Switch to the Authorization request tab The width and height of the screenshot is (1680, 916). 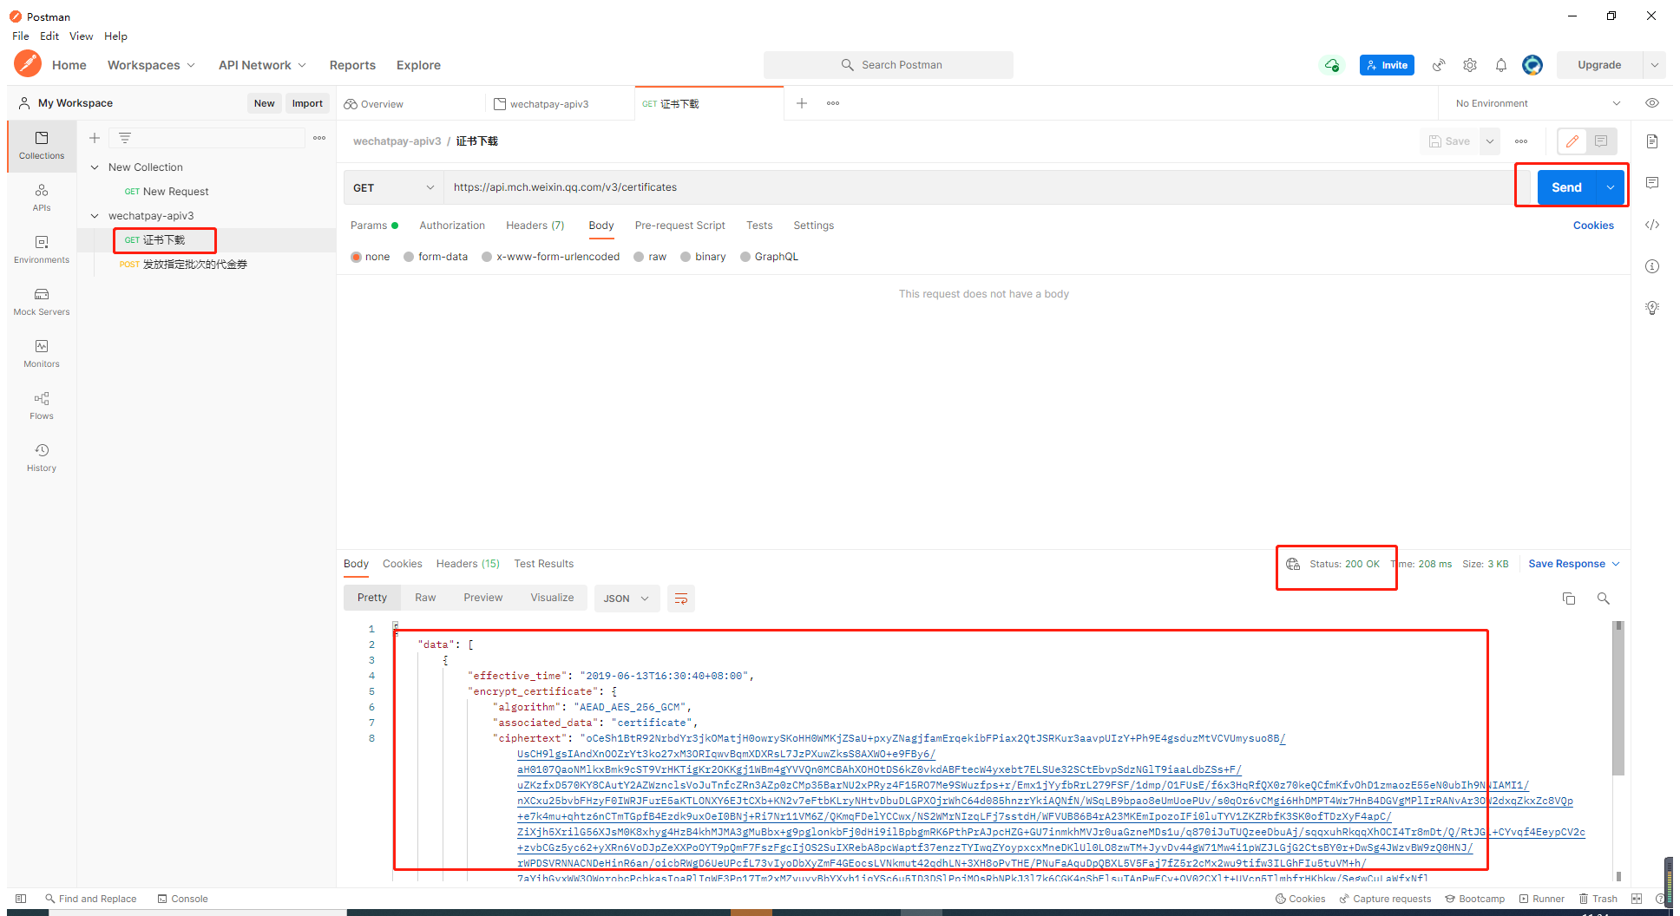tap(452, 226)
